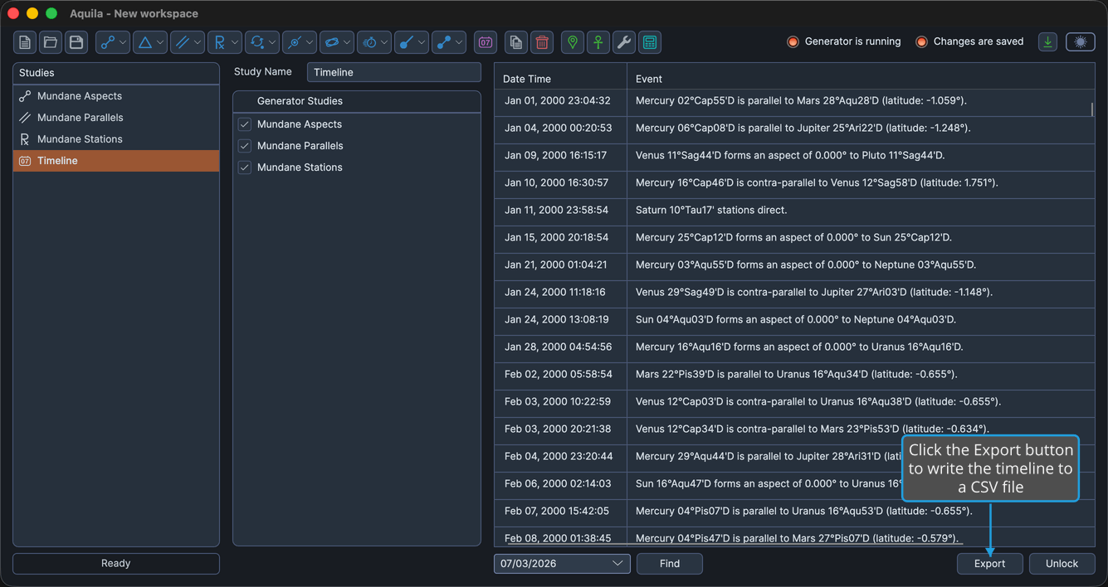Uncheck the Mundane Stations generator study
The height and width of the screenshot is (587, 1108).
pos(245,167)
